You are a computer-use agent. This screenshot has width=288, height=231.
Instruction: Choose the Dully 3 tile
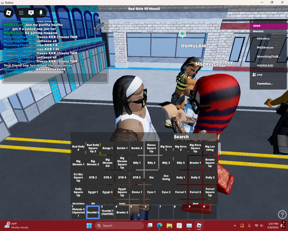coord(210,177)
